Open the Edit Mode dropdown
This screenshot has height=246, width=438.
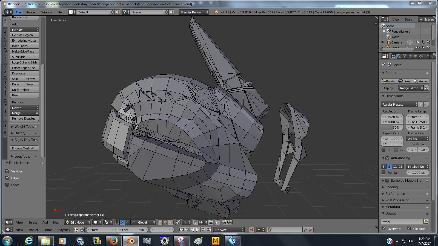point(78,222)
